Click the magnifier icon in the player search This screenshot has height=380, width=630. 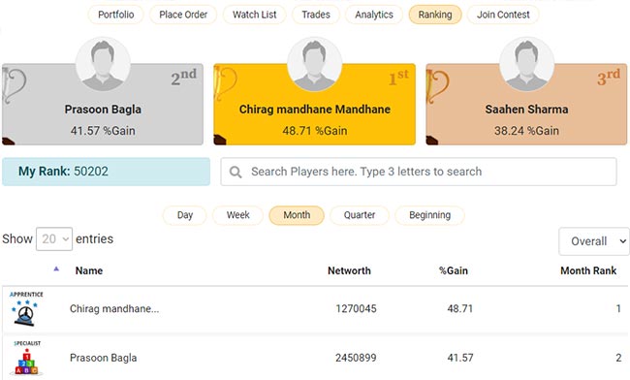click(236, 172)
